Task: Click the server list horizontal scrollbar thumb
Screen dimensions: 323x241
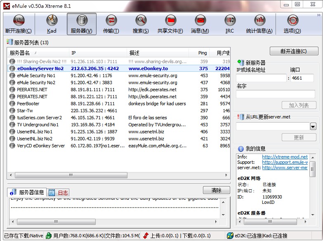Action: [x=71, y=175]
